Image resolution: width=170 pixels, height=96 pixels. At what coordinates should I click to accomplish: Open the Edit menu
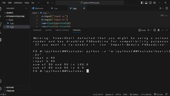coord(10,3)
